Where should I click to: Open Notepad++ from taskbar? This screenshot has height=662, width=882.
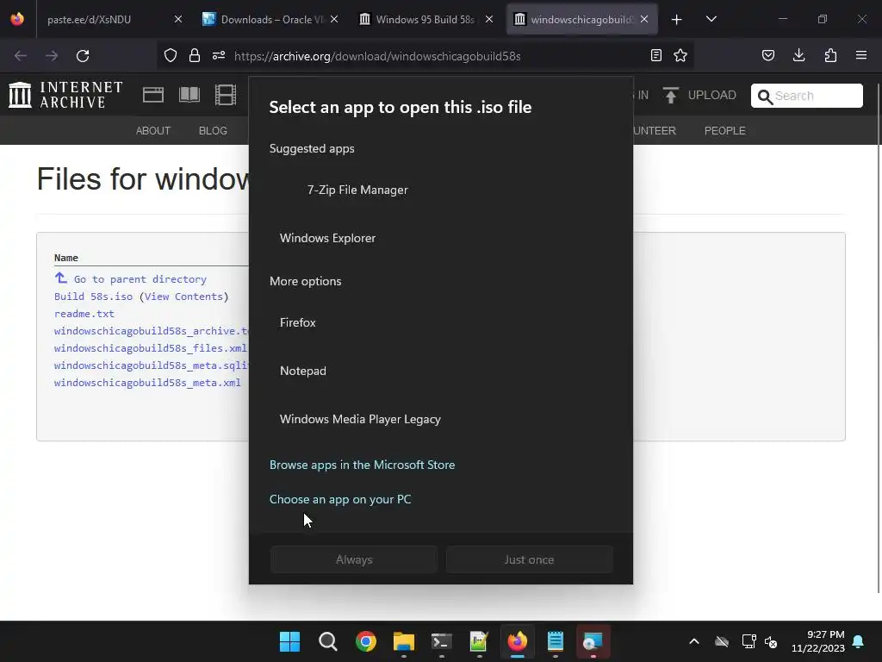479,641
